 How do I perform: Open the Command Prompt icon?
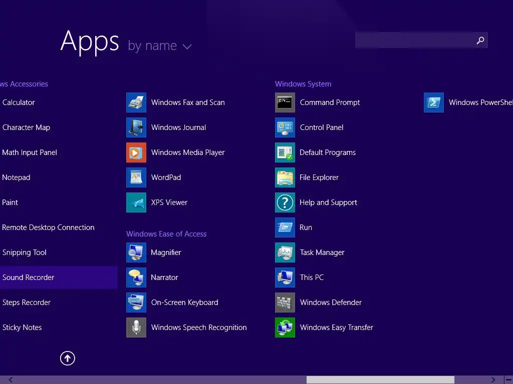tap(285, 102)
